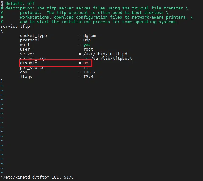Place cursor on the 'disable' setting name
The width and height of the screenshot is (203, 181).
[x=28, y=63]
